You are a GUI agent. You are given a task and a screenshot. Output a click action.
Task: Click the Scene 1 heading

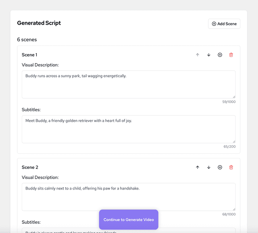pos(29,55)
